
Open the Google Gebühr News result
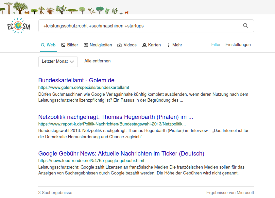pos(121,154)
